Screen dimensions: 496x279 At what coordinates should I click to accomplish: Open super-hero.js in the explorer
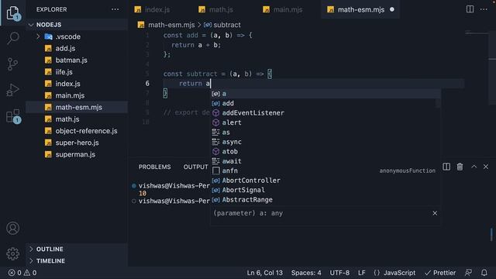(77, 143)
